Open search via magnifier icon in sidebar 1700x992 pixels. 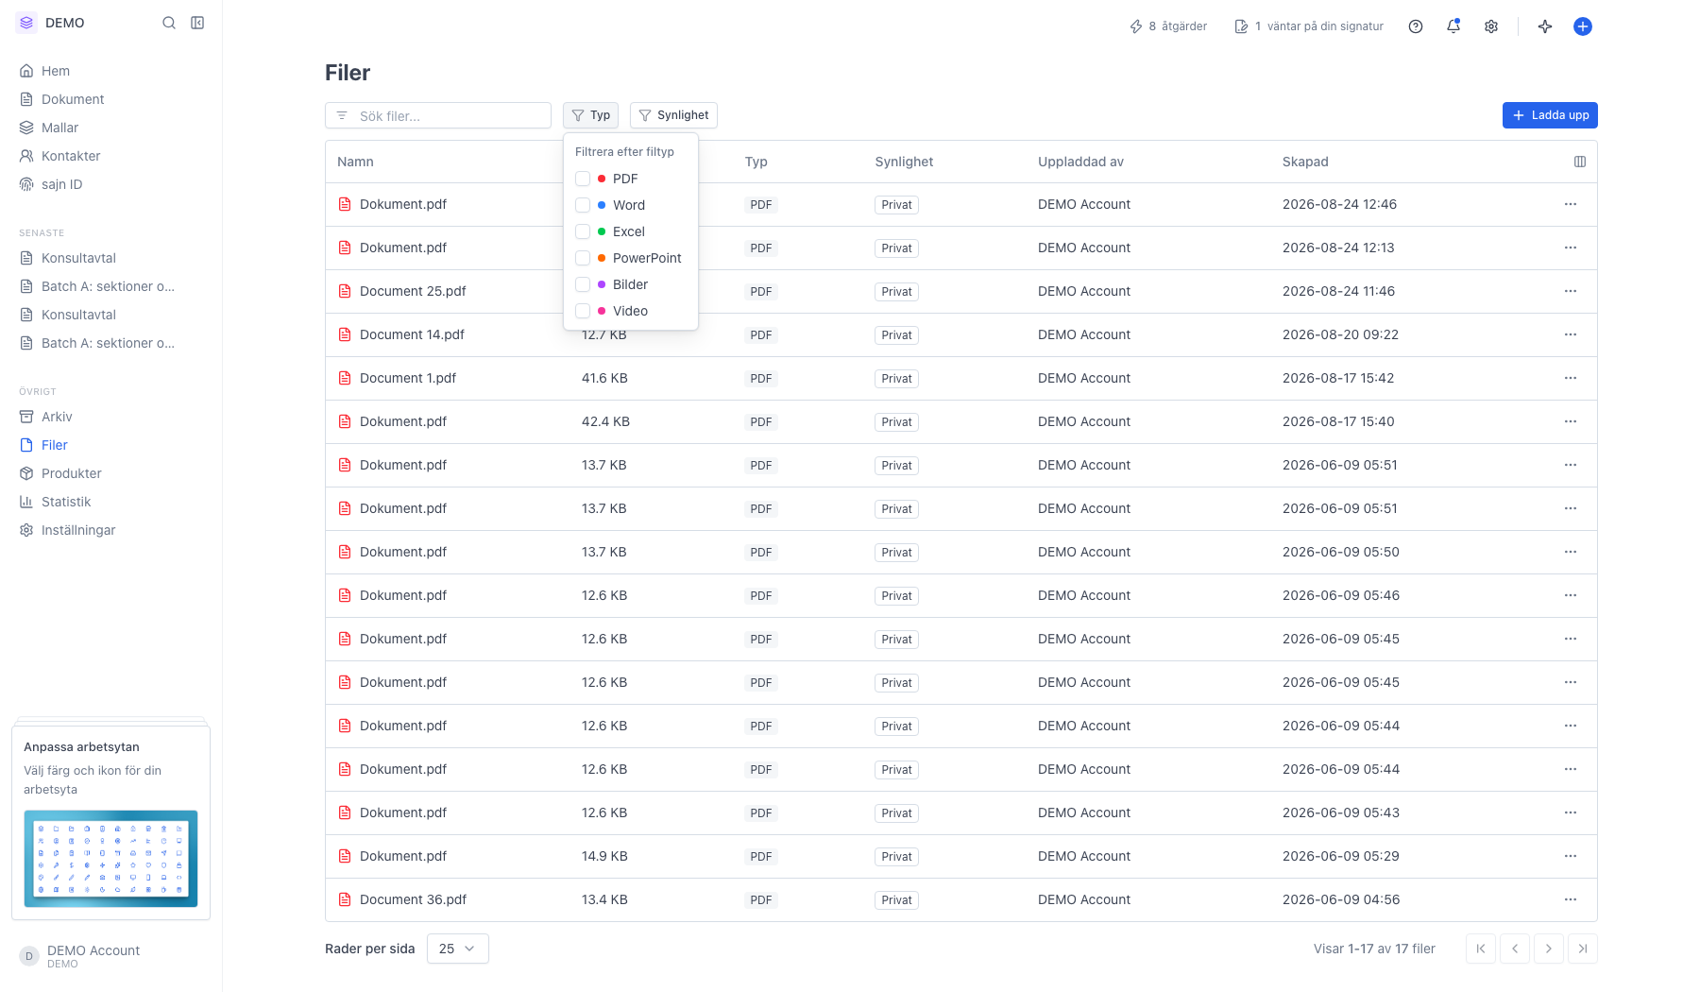pos(169,23)
